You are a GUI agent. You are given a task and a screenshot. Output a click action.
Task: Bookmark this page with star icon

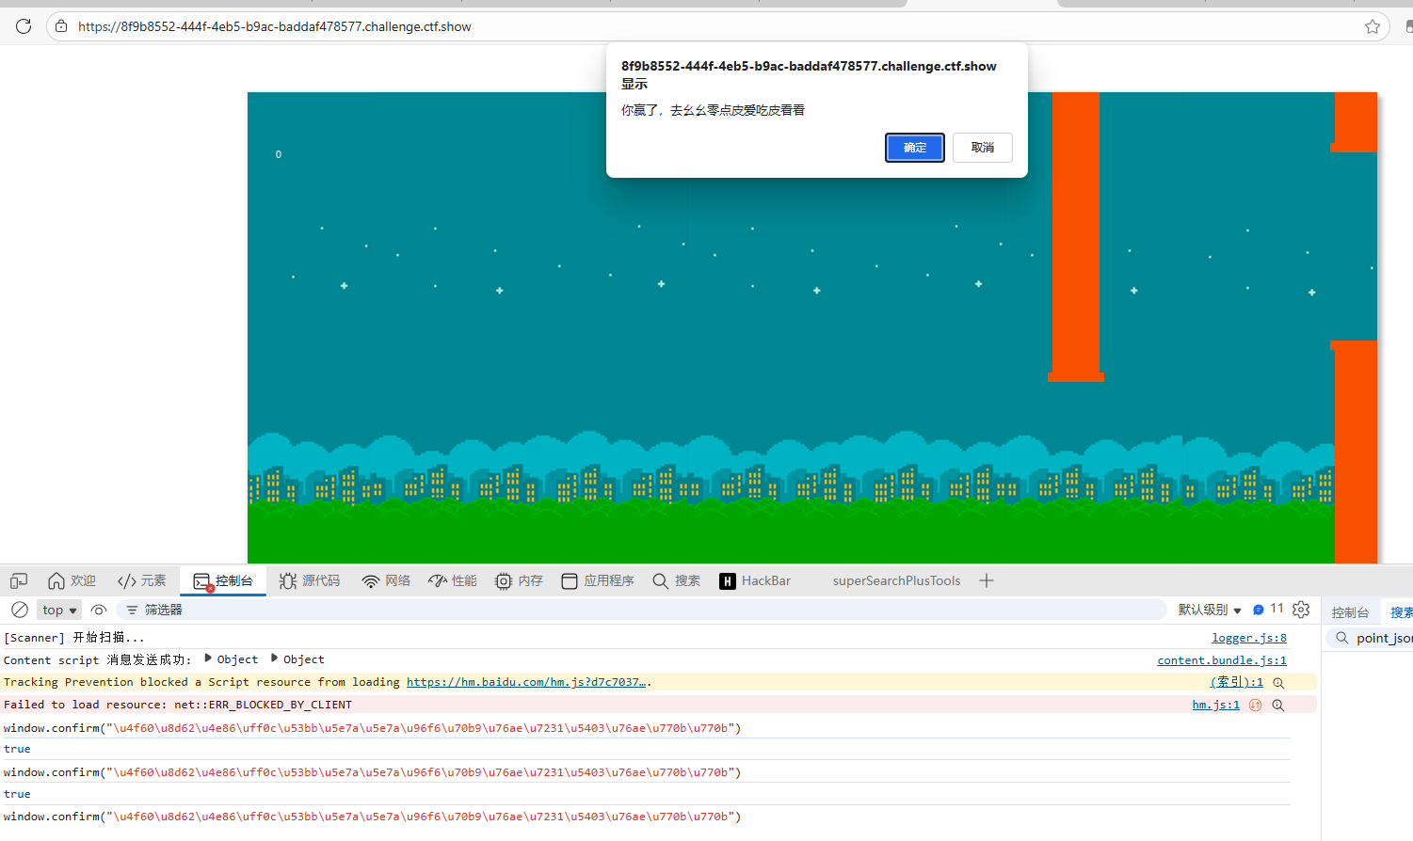coord(1373,26)
